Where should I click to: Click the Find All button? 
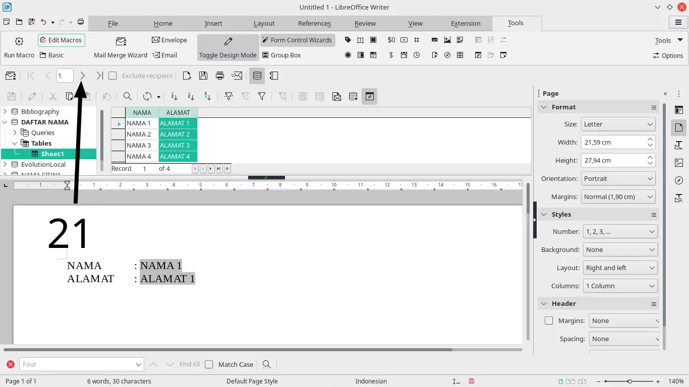coord(190,364)
